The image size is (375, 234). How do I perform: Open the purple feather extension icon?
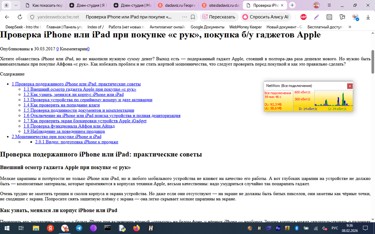click(317, 17)
